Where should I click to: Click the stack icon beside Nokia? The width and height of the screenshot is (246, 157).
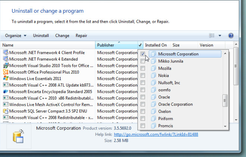point(154,76)
